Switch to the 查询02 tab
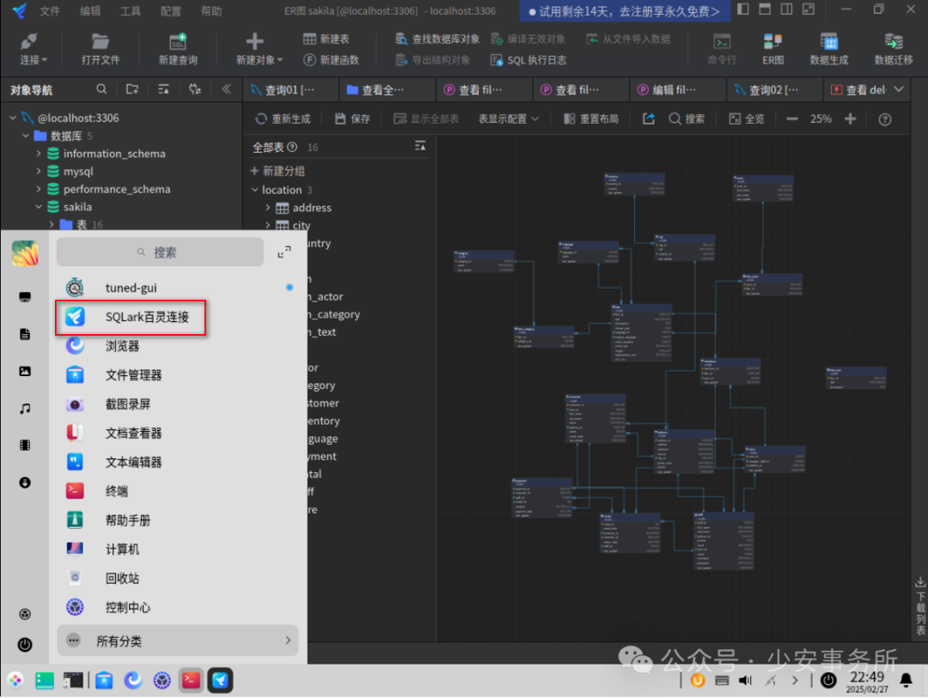The height and width of the screenshot is (698, 928). (773, 89)
